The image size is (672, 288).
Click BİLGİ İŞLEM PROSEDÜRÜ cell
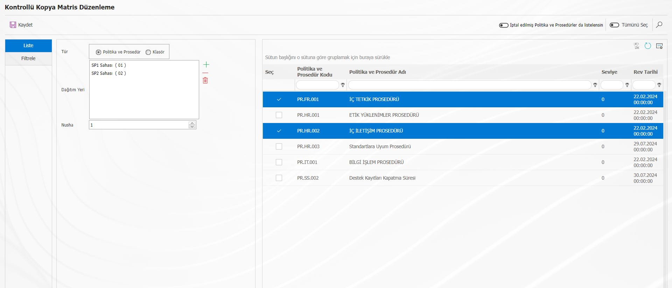click(377, 162)
